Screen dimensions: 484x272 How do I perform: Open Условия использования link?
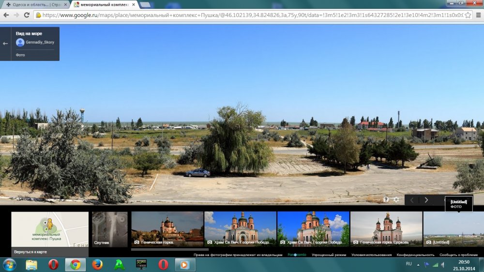click(371, 255)
